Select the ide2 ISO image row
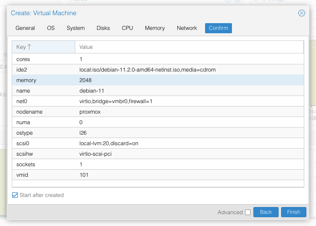 point(158,70)
